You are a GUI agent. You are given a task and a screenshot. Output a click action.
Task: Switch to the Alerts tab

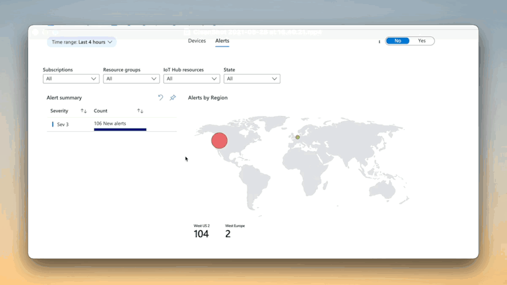(x=222, y=40)
